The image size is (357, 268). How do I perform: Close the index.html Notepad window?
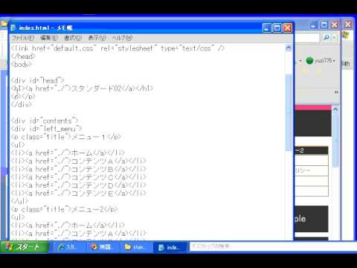pyautogui.click(x=287, y=28)
